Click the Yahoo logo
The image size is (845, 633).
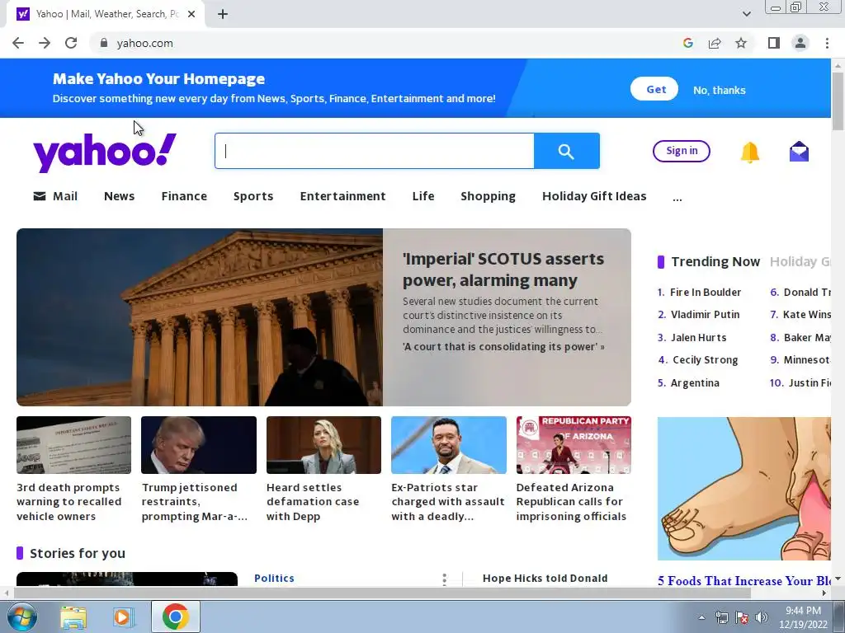[x=105, y=152]
